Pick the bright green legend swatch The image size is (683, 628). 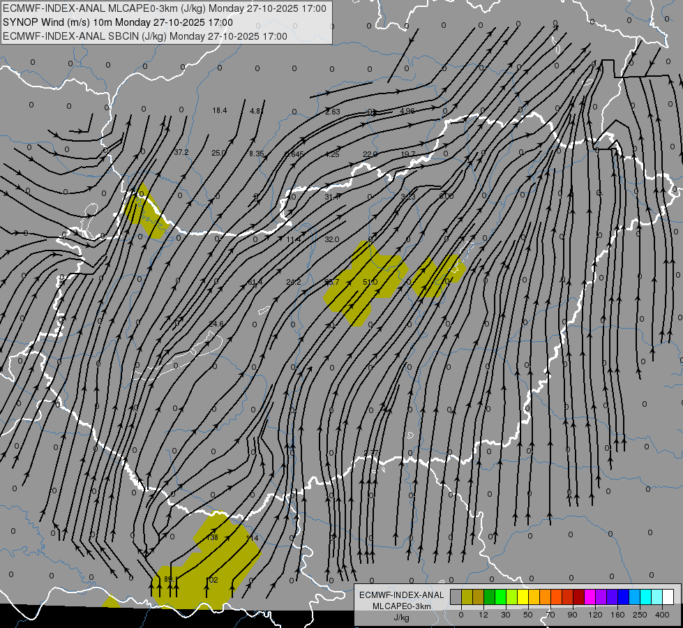coord(500,597)
